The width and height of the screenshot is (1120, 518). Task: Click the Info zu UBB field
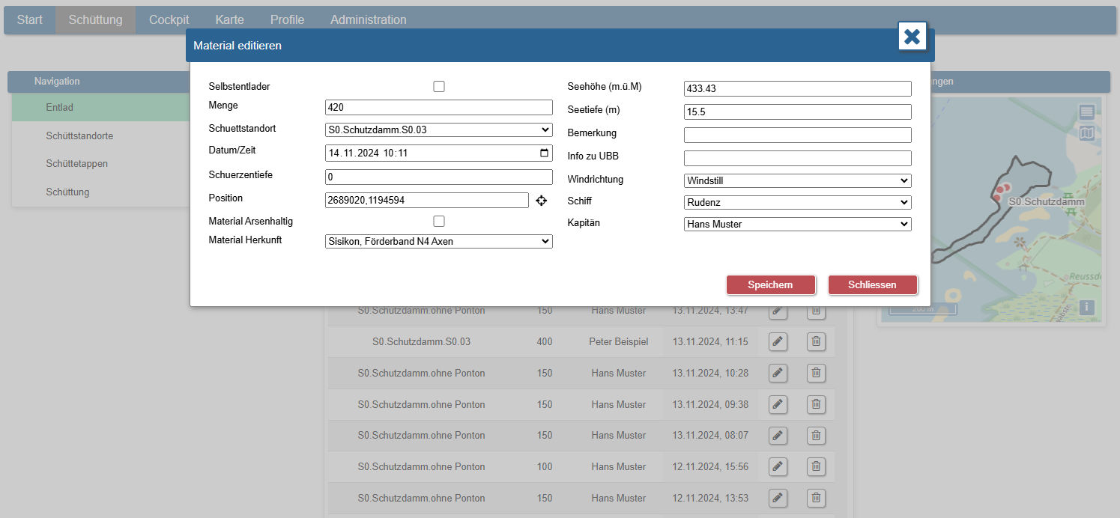pos(798,158)
